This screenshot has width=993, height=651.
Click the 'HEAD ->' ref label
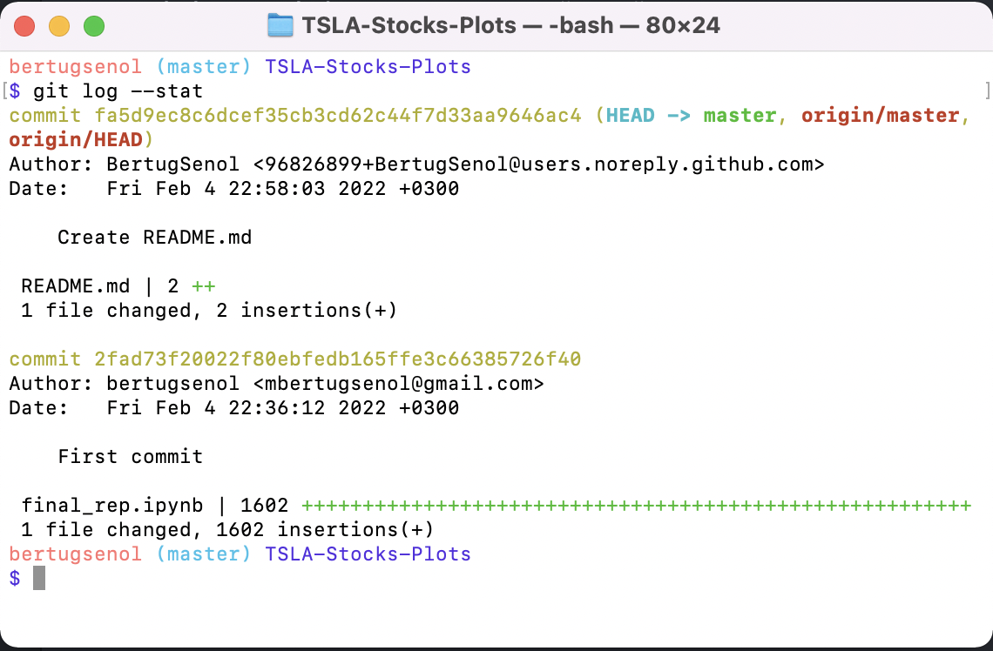click(648, 116)
